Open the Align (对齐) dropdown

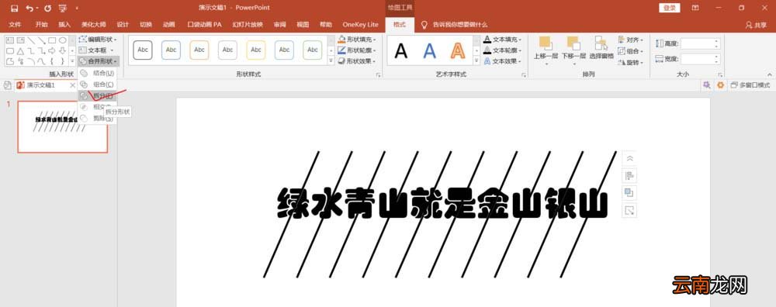631,40
